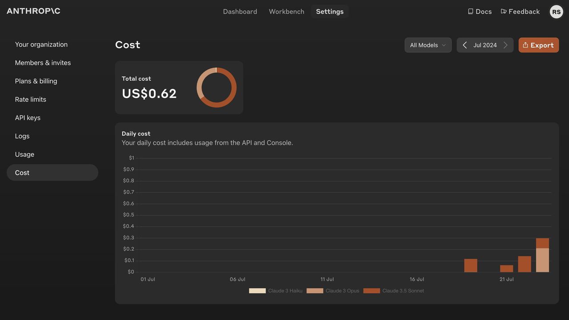Export the cost data

pos(538,45)
